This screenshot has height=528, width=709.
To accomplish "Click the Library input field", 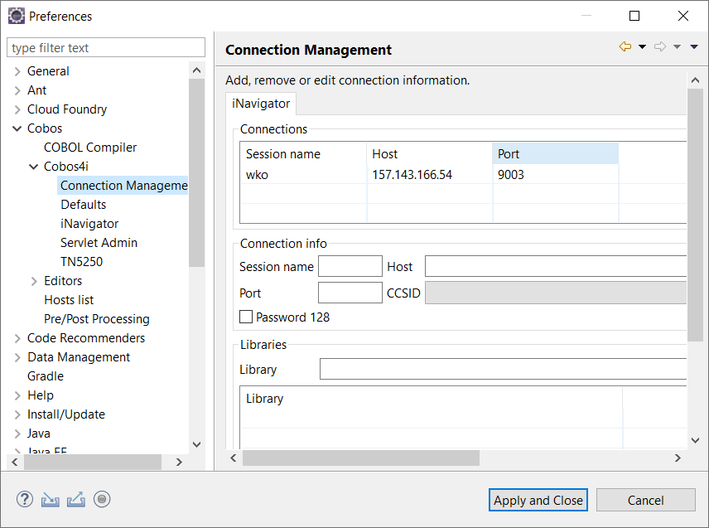I will point(504,369).
